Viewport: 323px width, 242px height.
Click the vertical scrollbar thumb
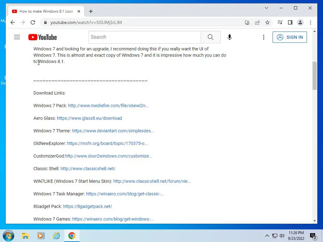point(314,76)
